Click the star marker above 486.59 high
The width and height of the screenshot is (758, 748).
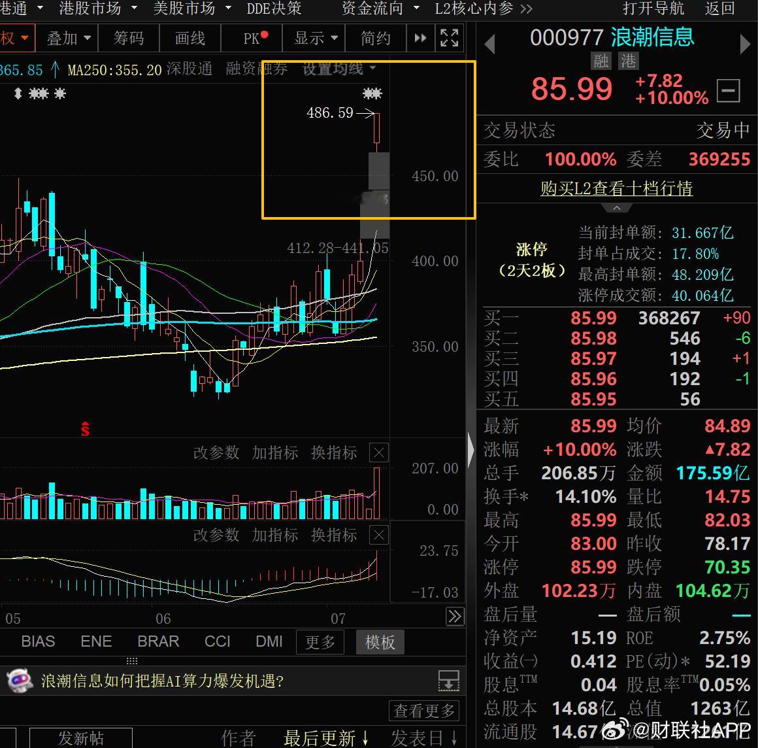point(372,93)
